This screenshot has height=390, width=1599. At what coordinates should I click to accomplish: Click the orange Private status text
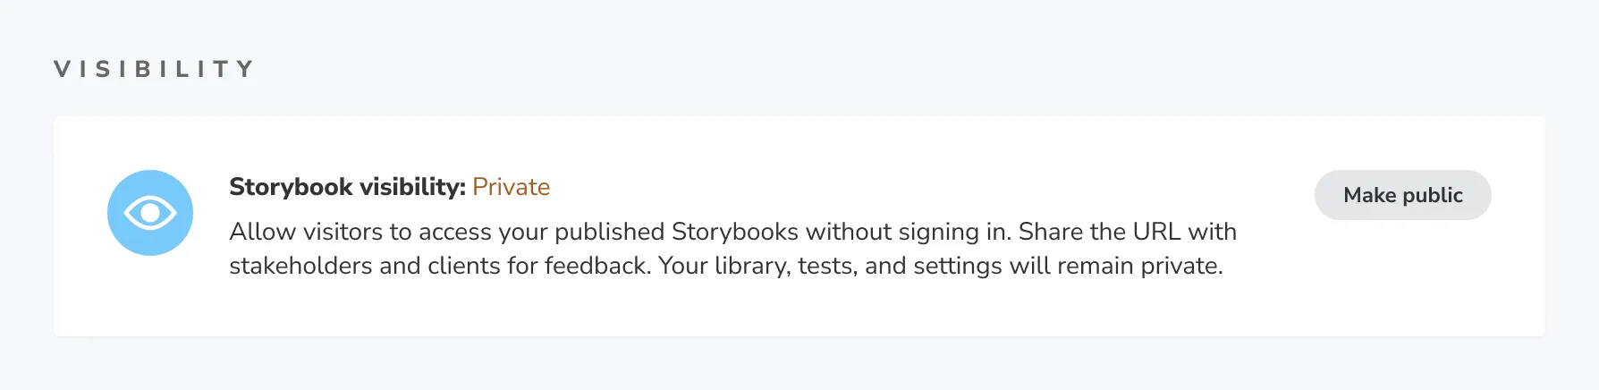(x=511, y=187)
